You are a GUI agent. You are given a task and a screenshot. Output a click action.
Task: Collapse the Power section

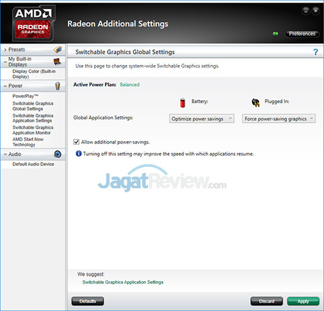point(5,86)
